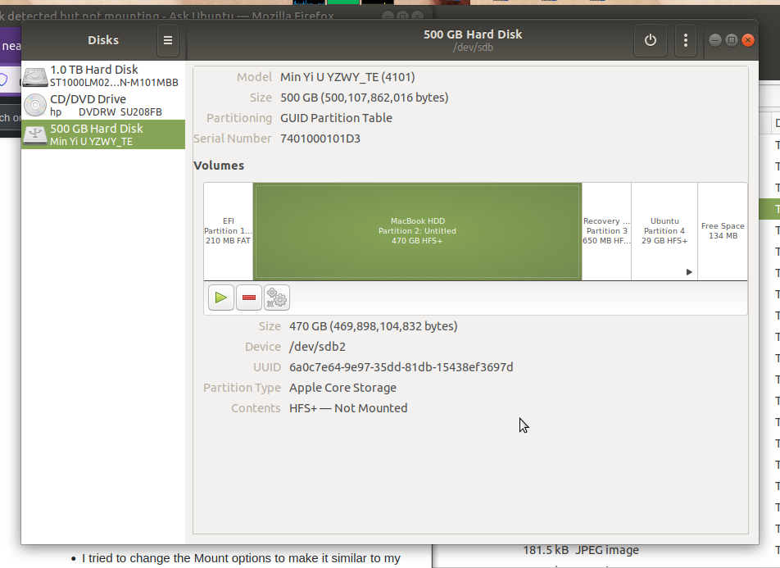
Task: Open drive options three-dot menu
Action: 686,40
